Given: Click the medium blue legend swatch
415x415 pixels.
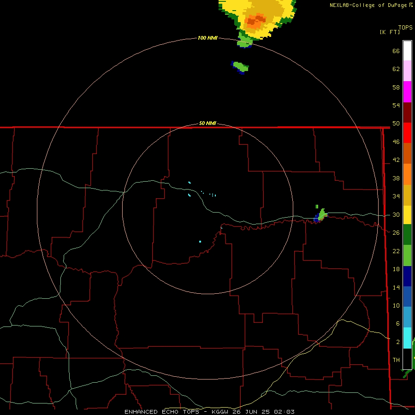Looking at the screenshot, I should pyautogui.click(x=407, y=296).
